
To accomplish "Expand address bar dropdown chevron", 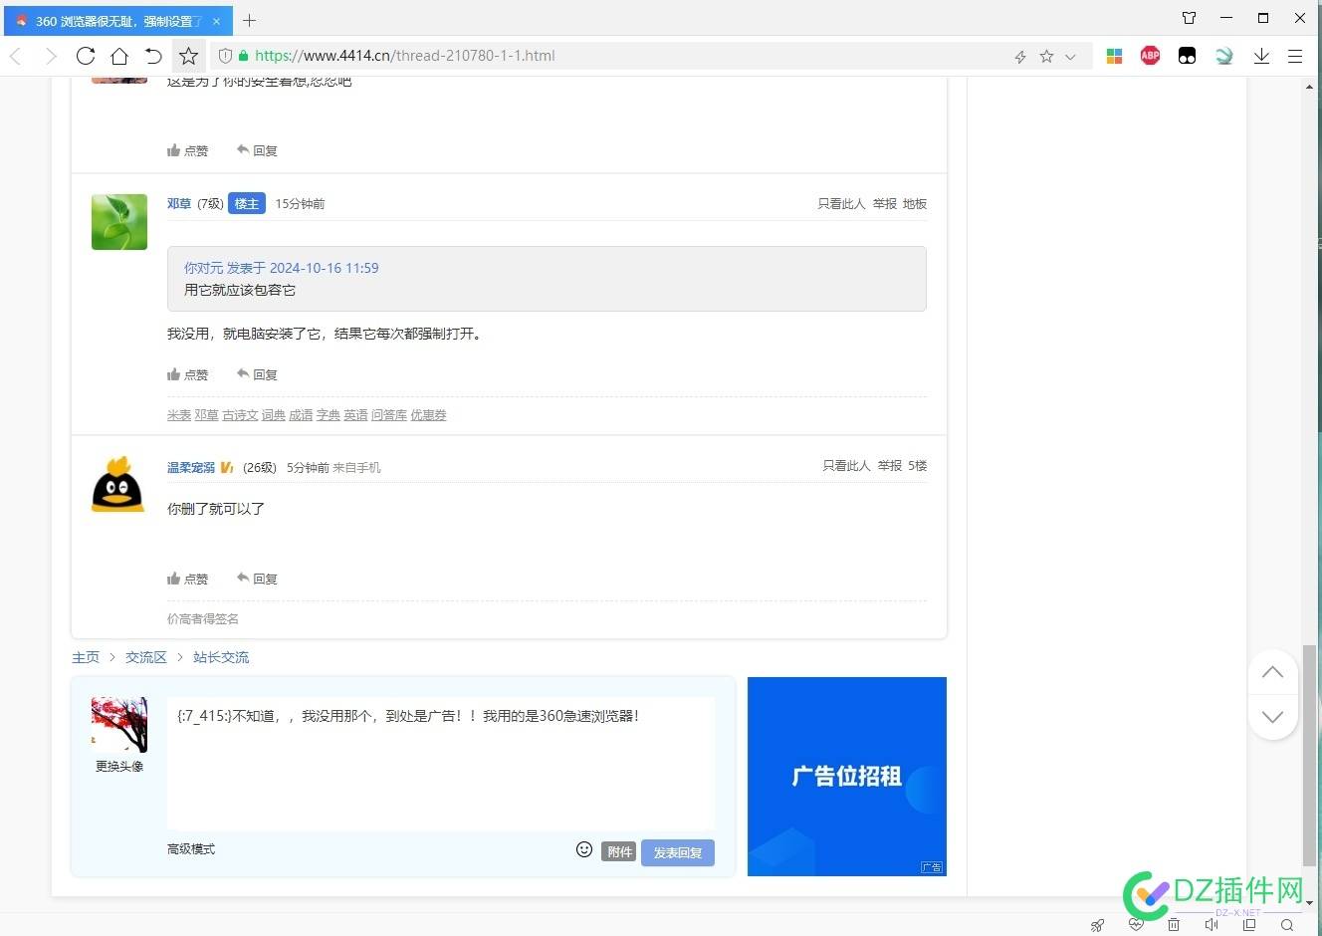I will pos(1070,57).
